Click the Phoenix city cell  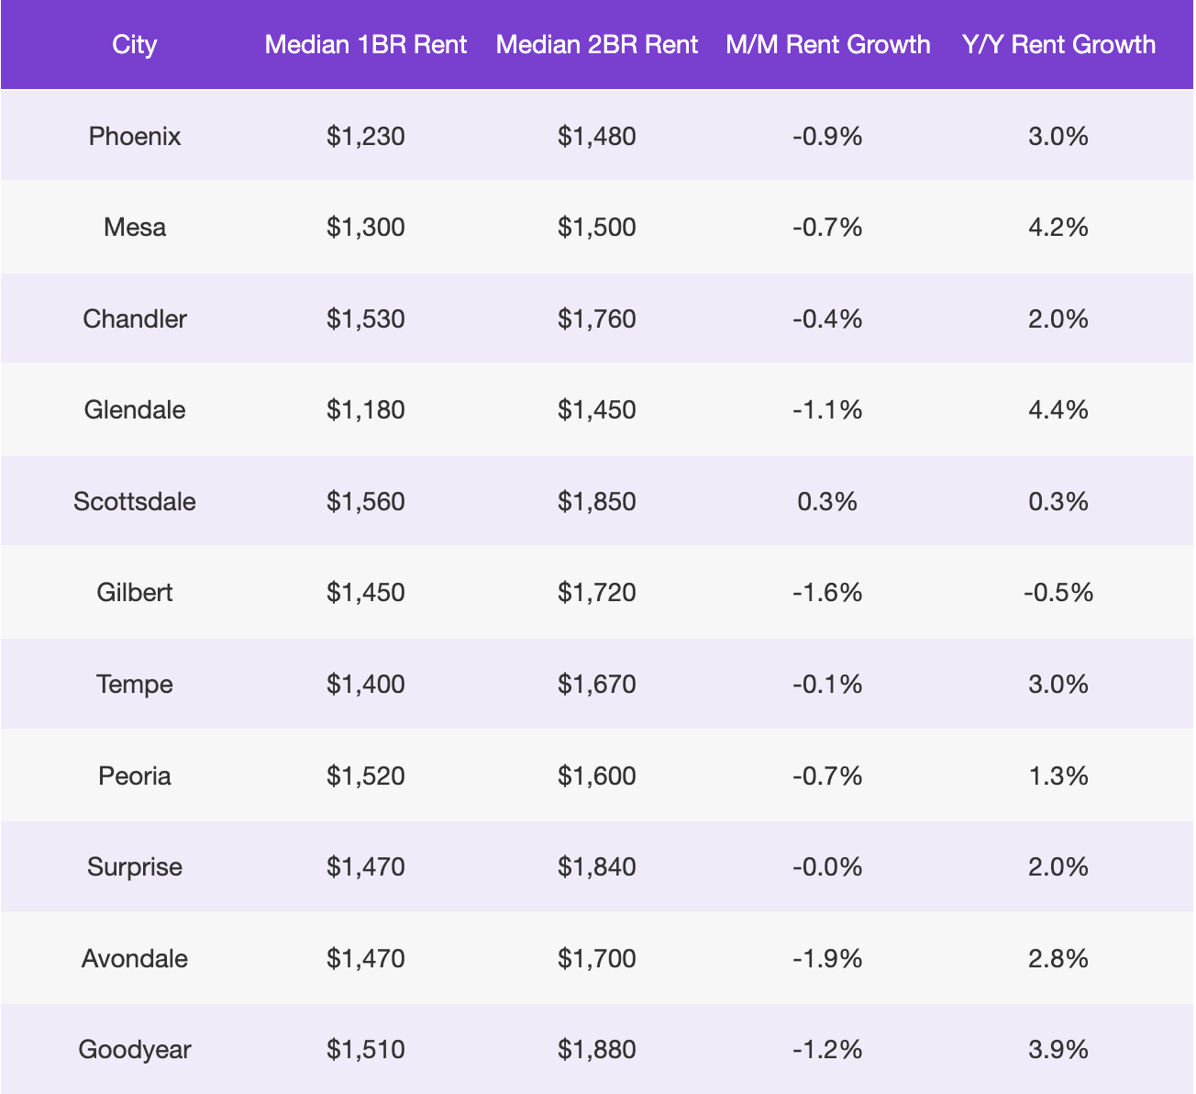[135, 137]
